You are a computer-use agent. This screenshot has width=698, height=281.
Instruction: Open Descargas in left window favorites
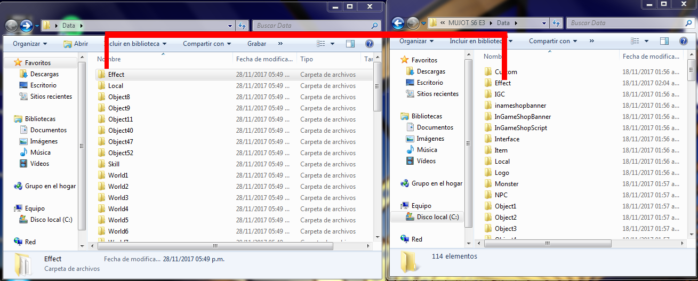(44, 74)
